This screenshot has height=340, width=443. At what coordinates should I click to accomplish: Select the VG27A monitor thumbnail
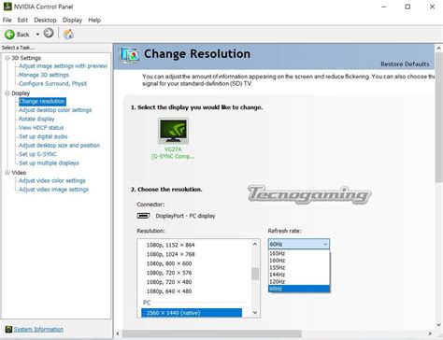click(x=173, y=131)
